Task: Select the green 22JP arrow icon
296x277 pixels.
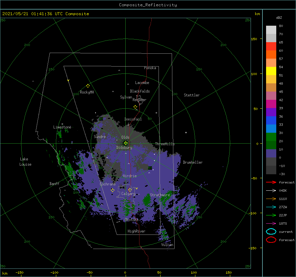Action: pyautogui.click(x=271, y=215)
